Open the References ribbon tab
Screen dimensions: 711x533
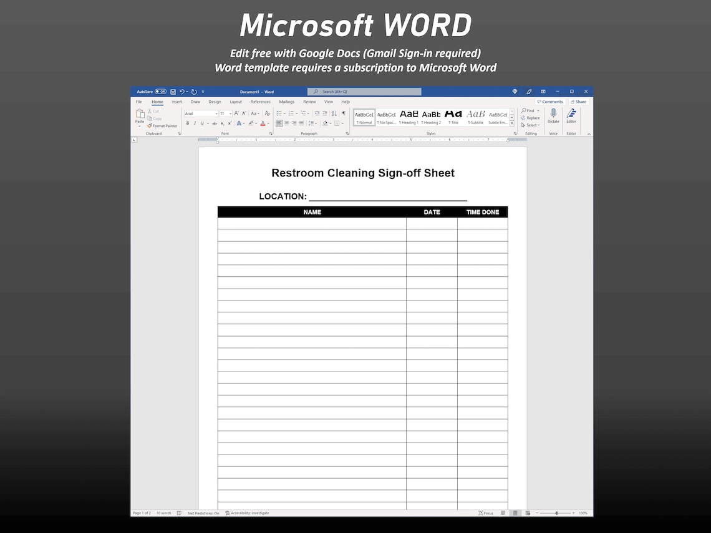pyautogui.click(x=260, y=102)
